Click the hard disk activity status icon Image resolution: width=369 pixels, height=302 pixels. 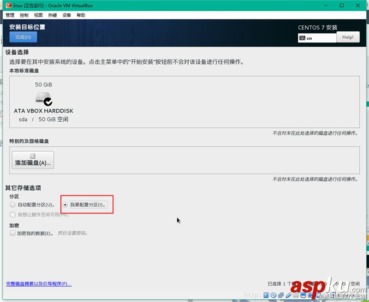[266, 295]
